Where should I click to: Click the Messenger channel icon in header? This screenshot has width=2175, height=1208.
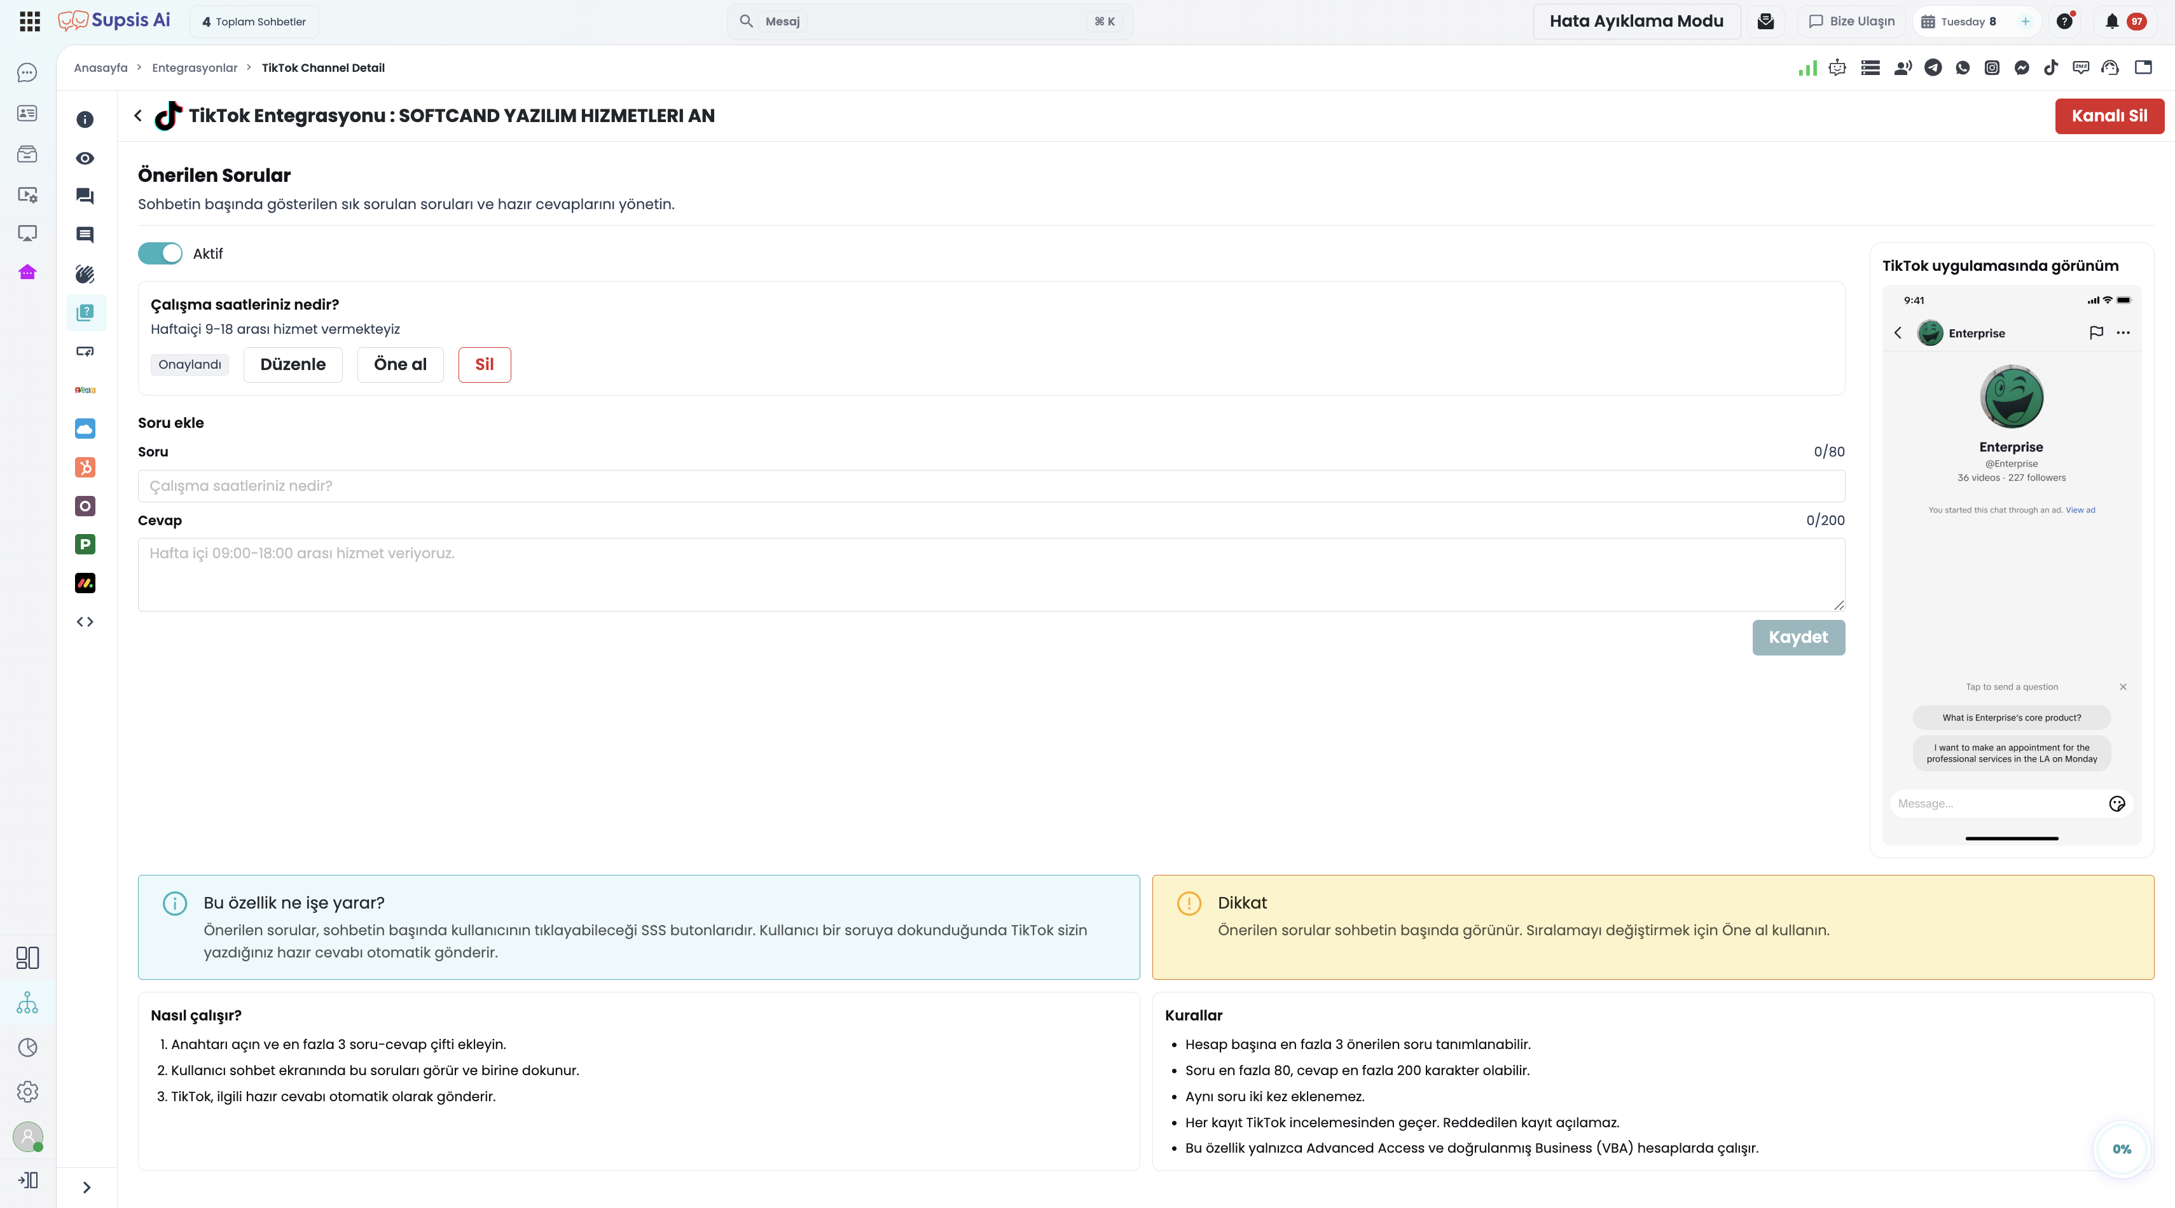coord(2021,67)
